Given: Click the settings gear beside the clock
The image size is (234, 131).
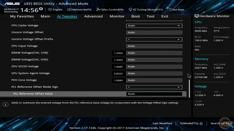Looking at the screenshot, I should pyautogui.click(x=41, y=9).
